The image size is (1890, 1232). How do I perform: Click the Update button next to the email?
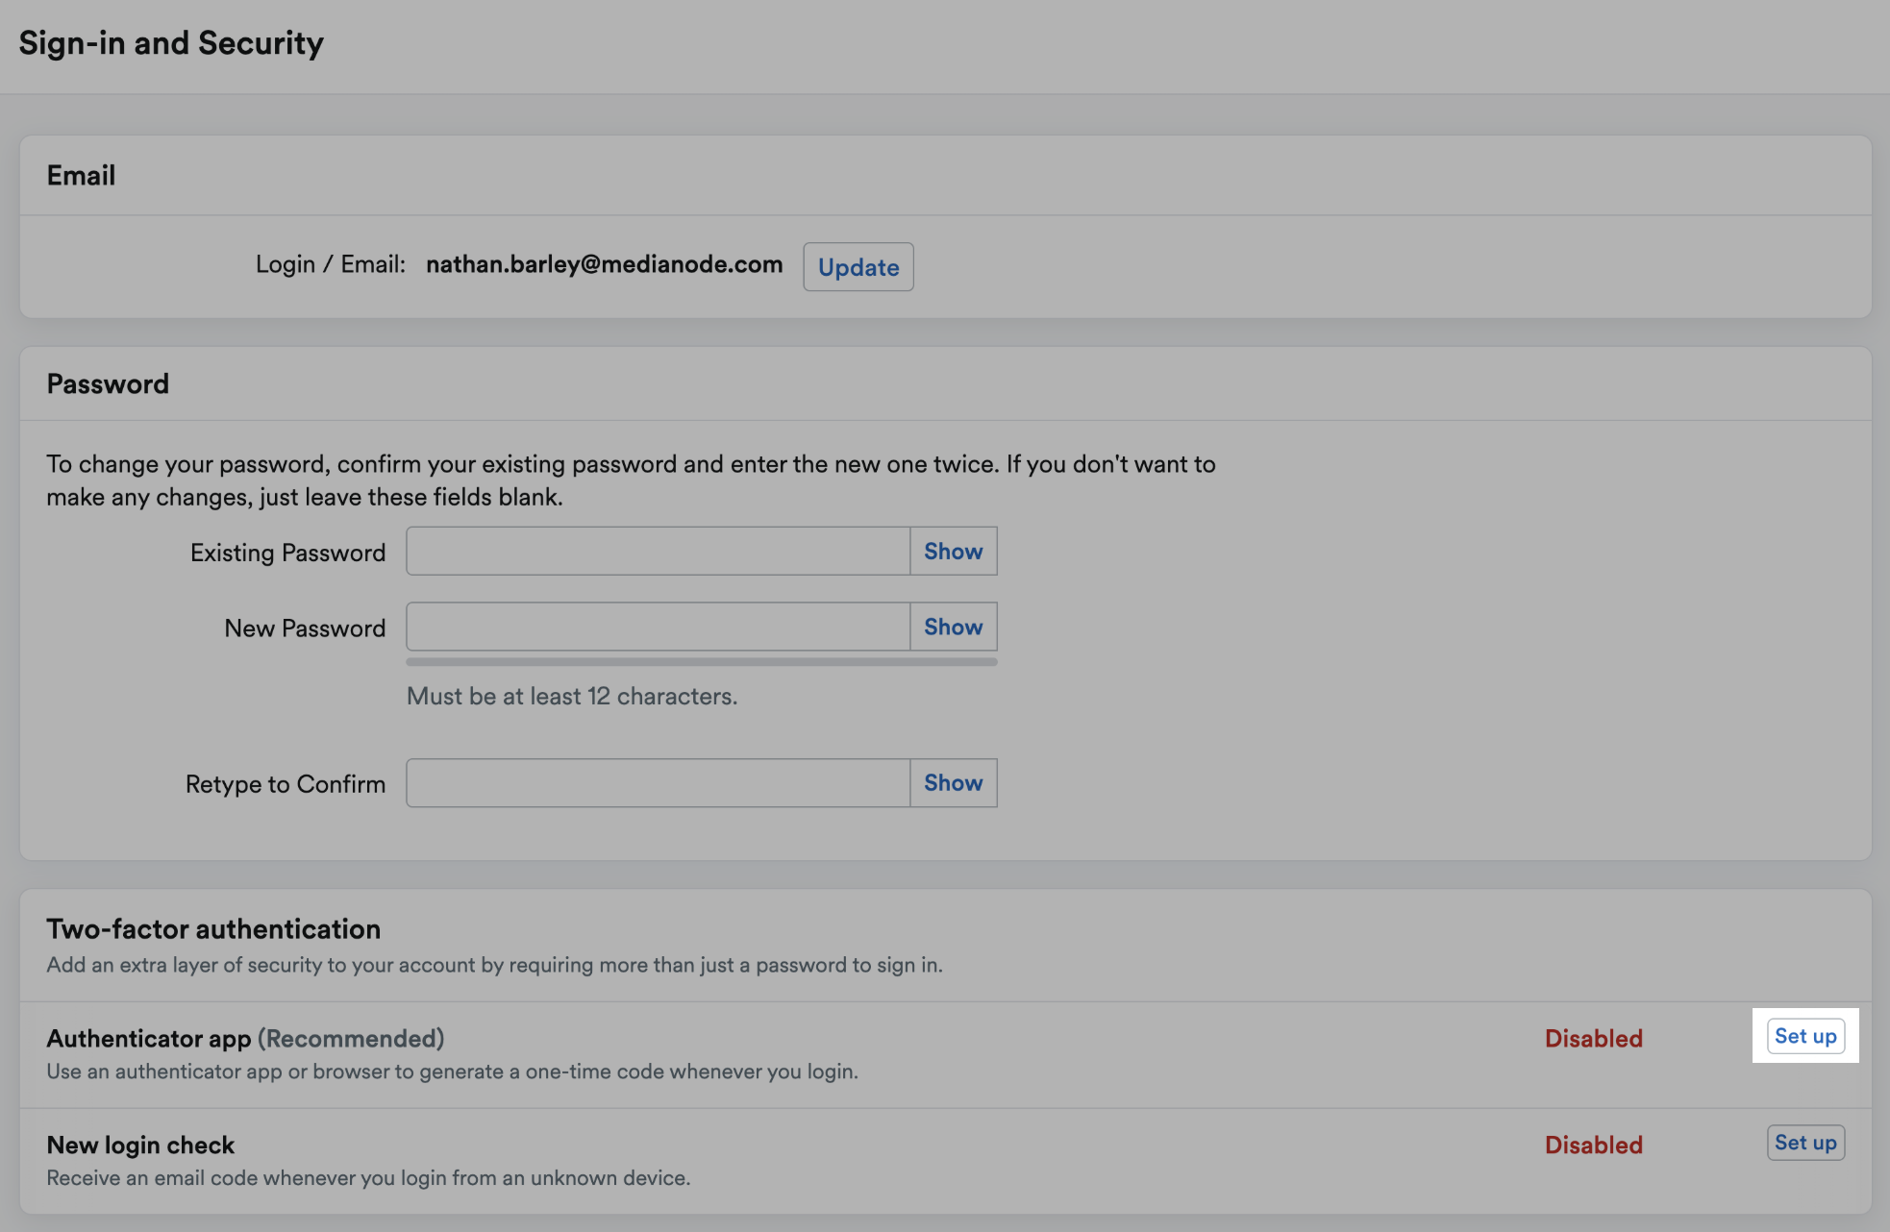[x=858, y=266]
